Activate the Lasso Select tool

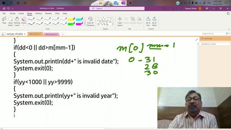click(x=10, y=21)
